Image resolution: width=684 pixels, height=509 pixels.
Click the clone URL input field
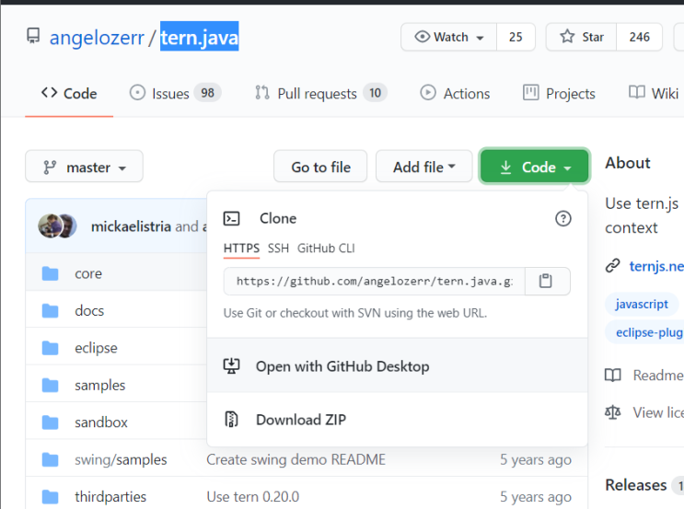pos(375,282)
